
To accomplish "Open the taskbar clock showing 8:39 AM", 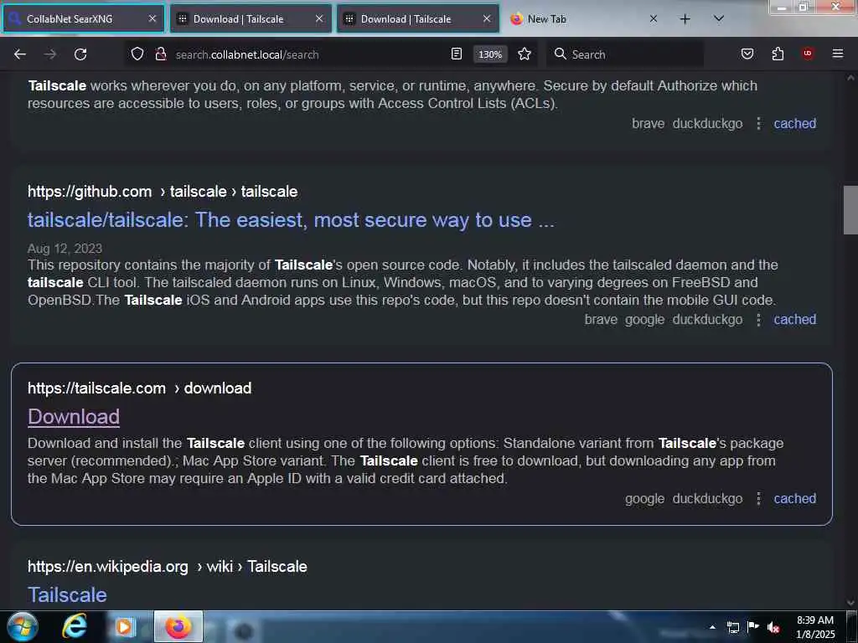I will pos(814,627).
